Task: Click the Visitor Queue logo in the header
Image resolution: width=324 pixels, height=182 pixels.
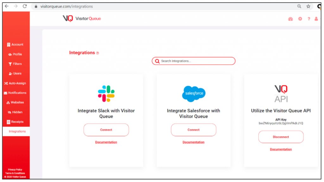Action: (x=82, y=19)
